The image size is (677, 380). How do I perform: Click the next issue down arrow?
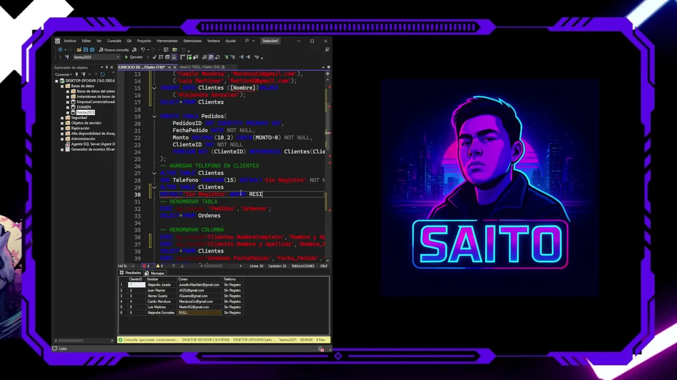pos(182,266)
